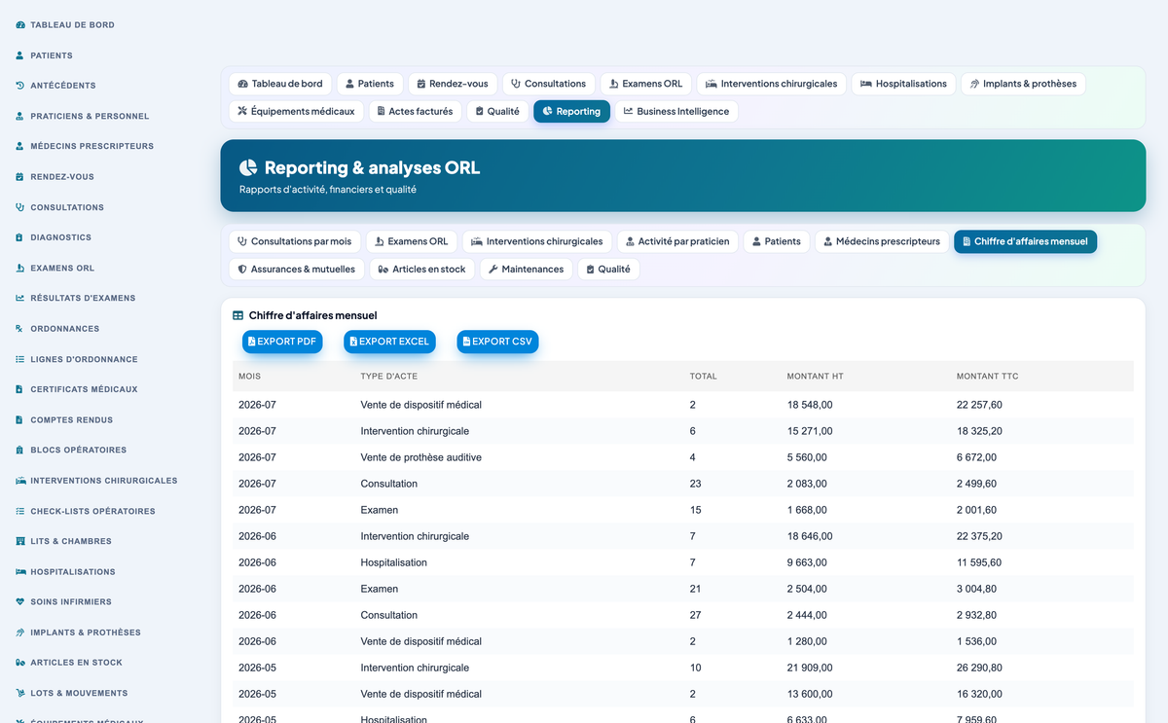This screenshot has height=723, width=1168.
Task: Open Ordonnances in the left sidebar
Action: (x=64, y=329)
